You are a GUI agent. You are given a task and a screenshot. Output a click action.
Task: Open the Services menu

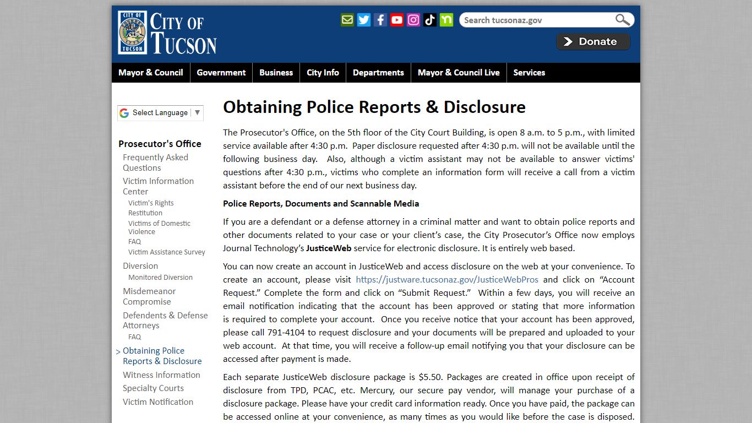[529, 73]
